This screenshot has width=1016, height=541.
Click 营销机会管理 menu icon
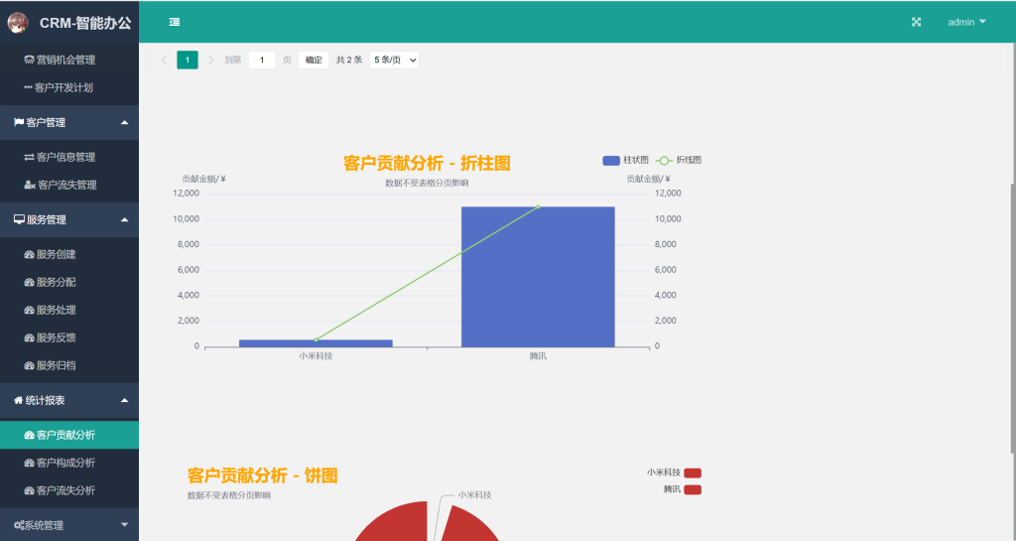pyautogui.click(x=29, y=60)
